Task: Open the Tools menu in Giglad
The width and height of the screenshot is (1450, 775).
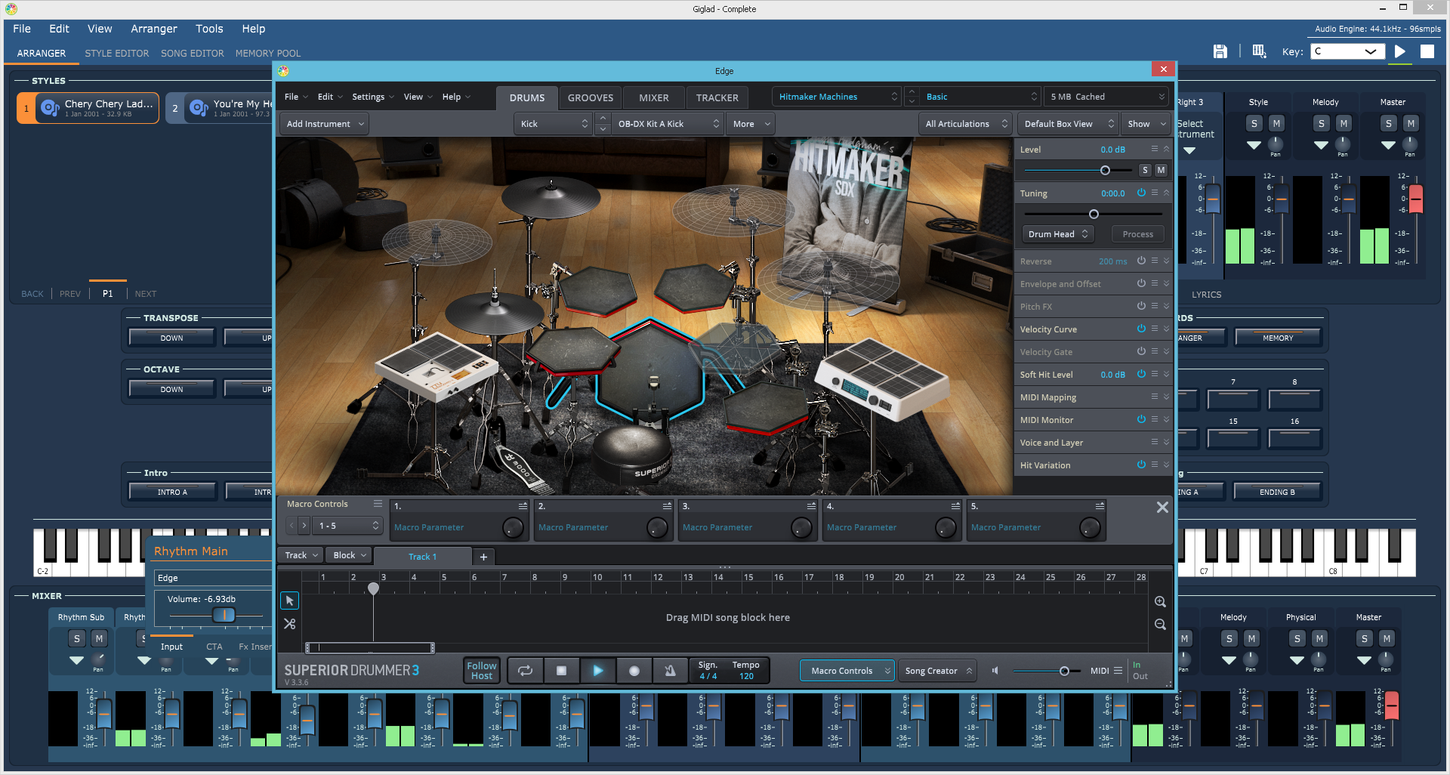Action: click(x=209, y=29)
